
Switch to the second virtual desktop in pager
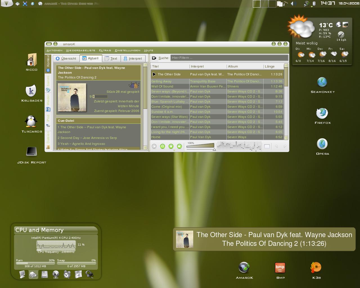tap(264, 4)
